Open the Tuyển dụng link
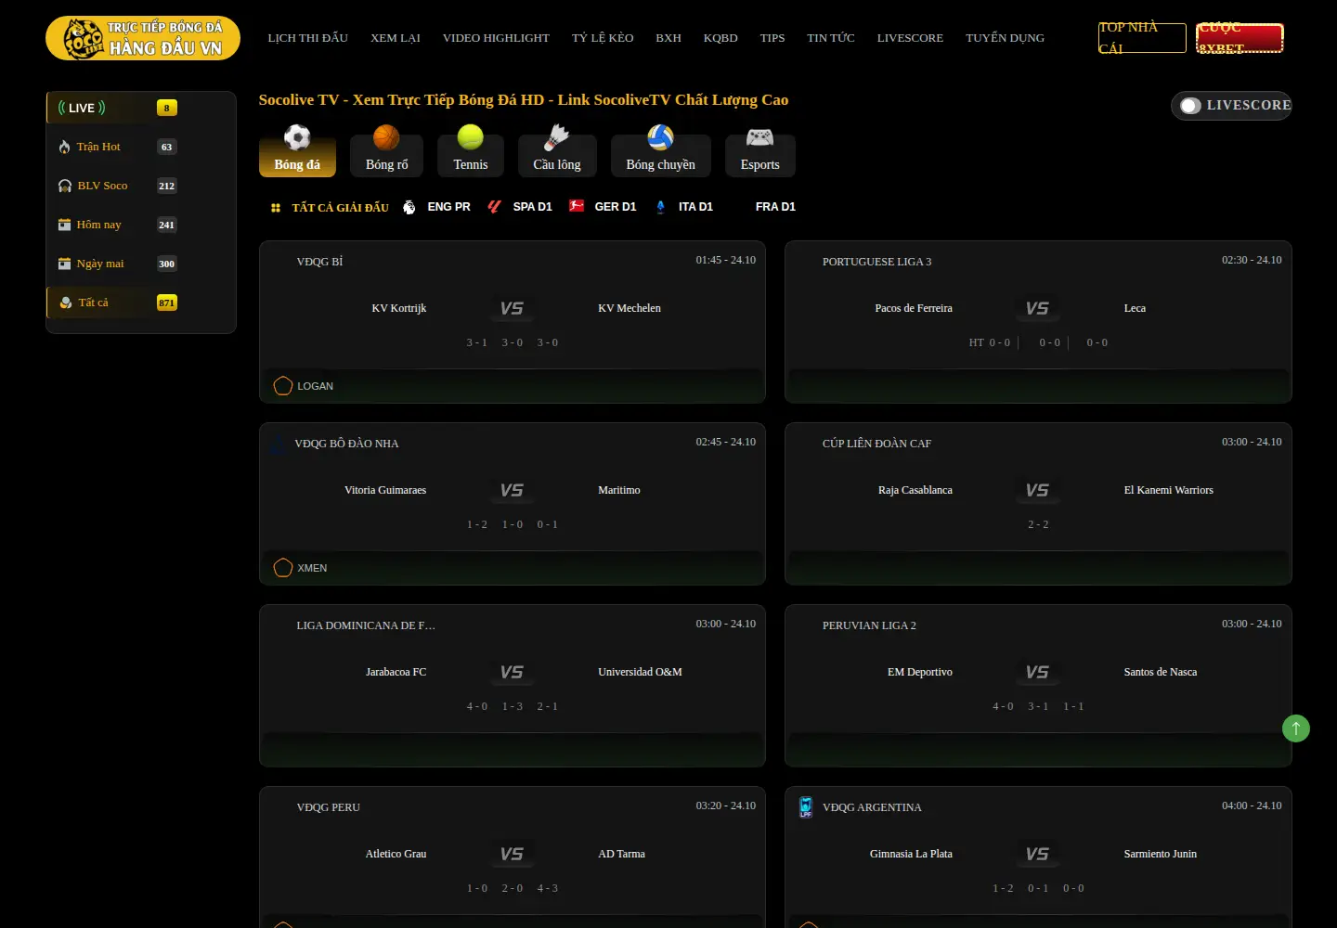 pyautogui.click(x=1005, y=38)
